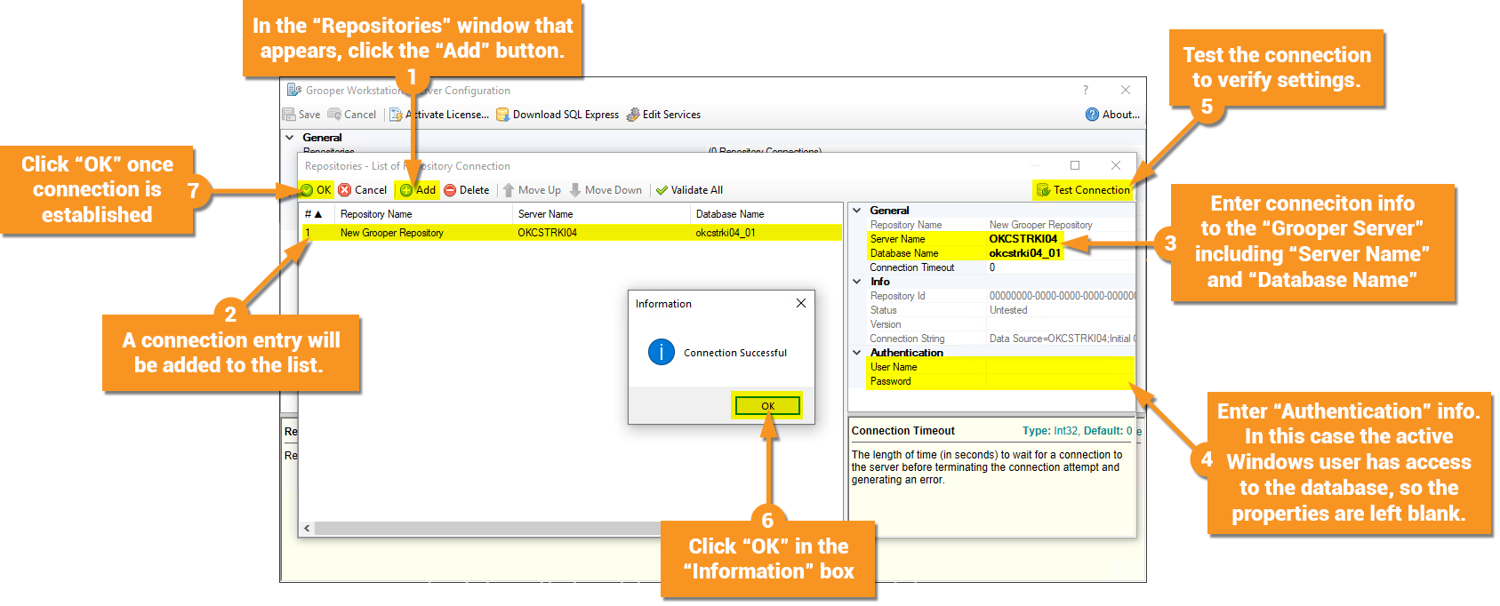The height and width of the screenshot is (606, 1500).
Task: Close the Grooper Configuration window
Action: click(x=1126, y=90)
